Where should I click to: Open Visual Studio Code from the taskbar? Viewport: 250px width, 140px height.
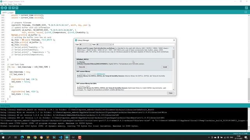pyautogui.click(x=61, y=137)
